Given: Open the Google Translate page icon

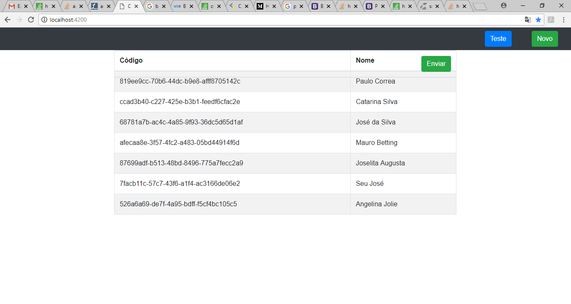Looking at the screenshot, I should click(528, 20).
